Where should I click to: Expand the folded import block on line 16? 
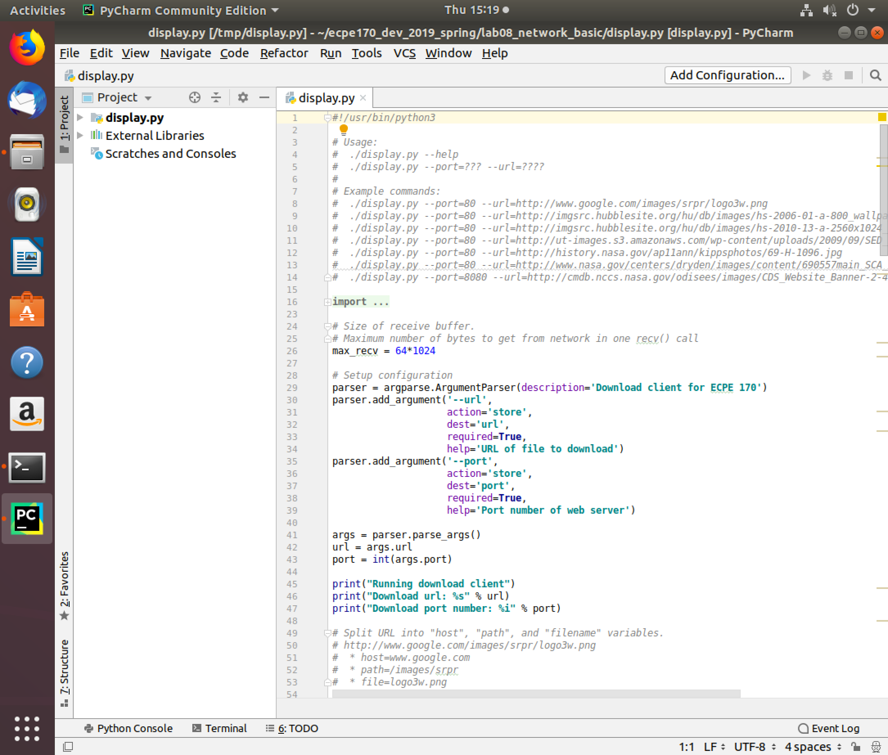pos(327,302)
